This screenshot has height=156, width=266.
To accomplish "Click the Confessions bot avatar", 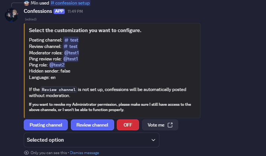I will coord(11,15).
